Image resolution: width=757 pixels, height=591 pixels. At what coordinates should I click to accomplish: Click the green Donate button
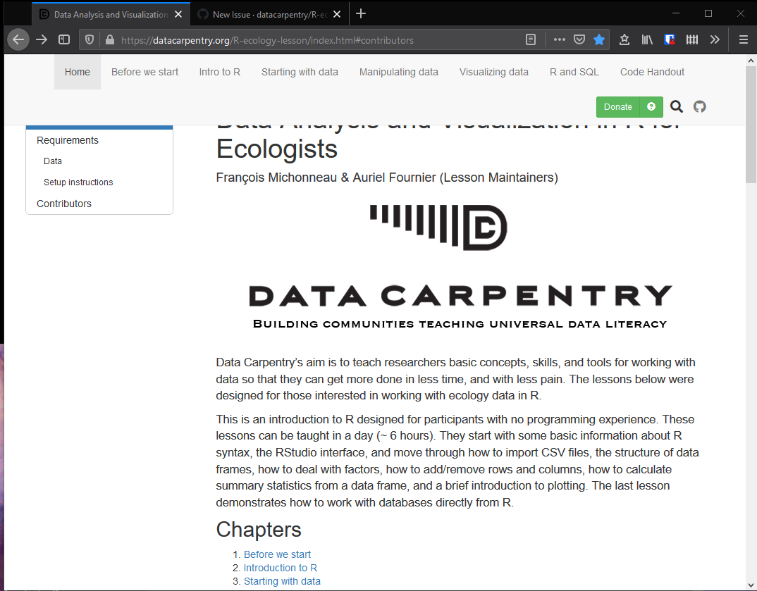[x=618, y=106]
